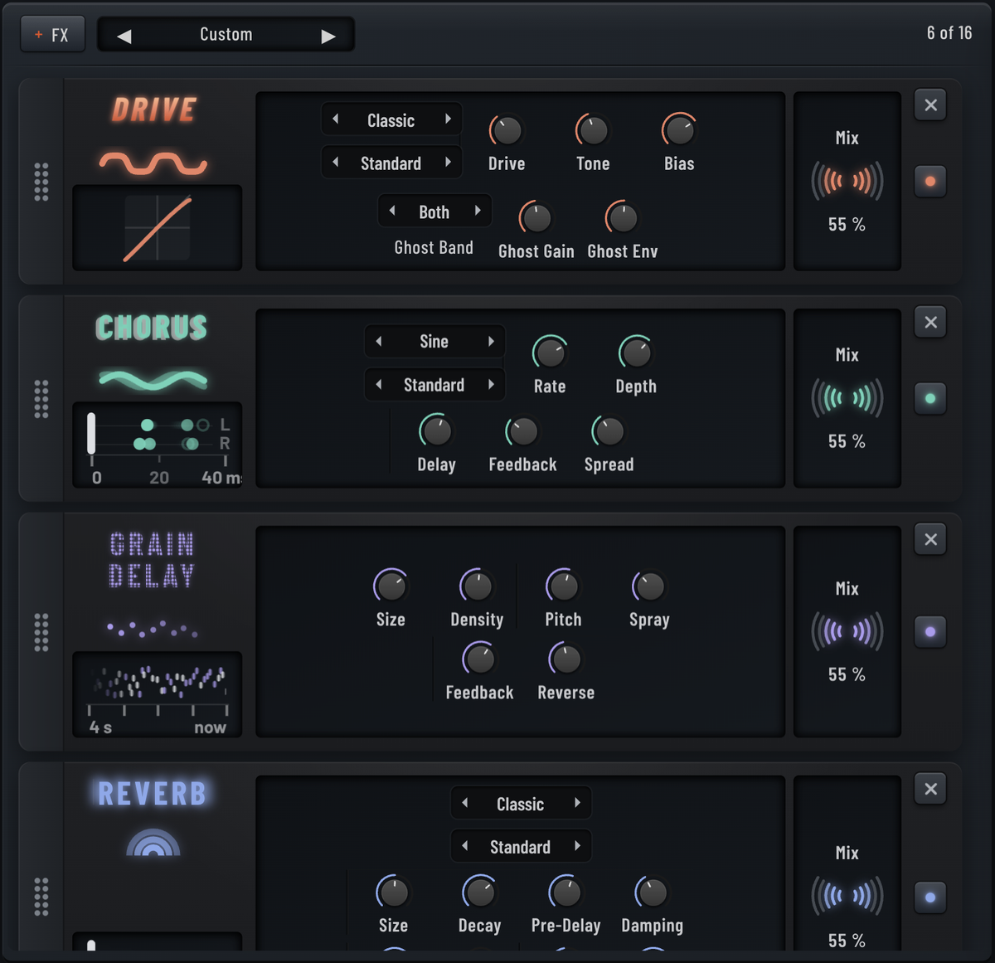
Task: Click the Chorus Delay knob
Action: click(437, 431)
